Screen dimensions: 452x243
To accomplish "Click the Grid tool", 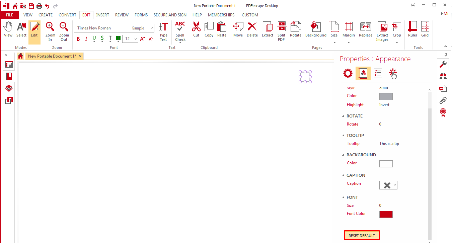I will [x=425, y=29].
